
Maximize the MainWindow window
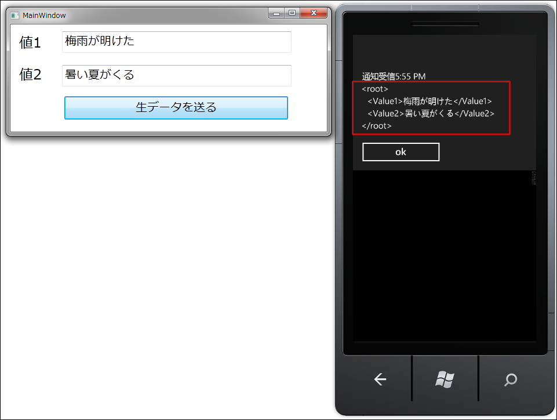[x=292, y=13]
